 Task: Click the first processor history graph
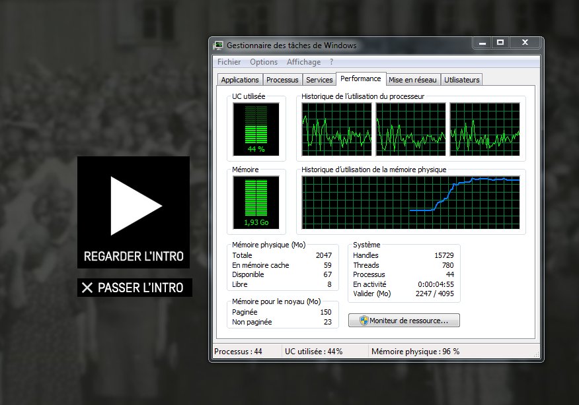point(337,129)
